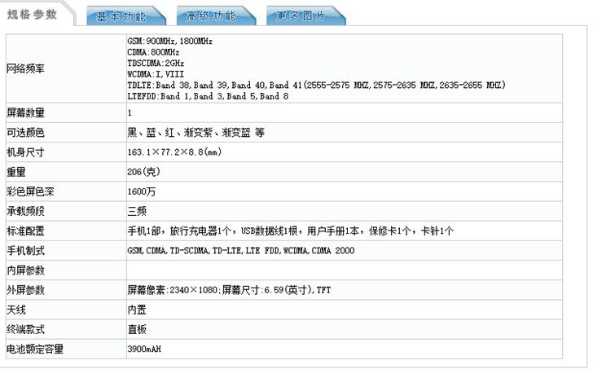Click the battery value 3900mAH
The image size is (593, 378).
[x=144, y=349]
